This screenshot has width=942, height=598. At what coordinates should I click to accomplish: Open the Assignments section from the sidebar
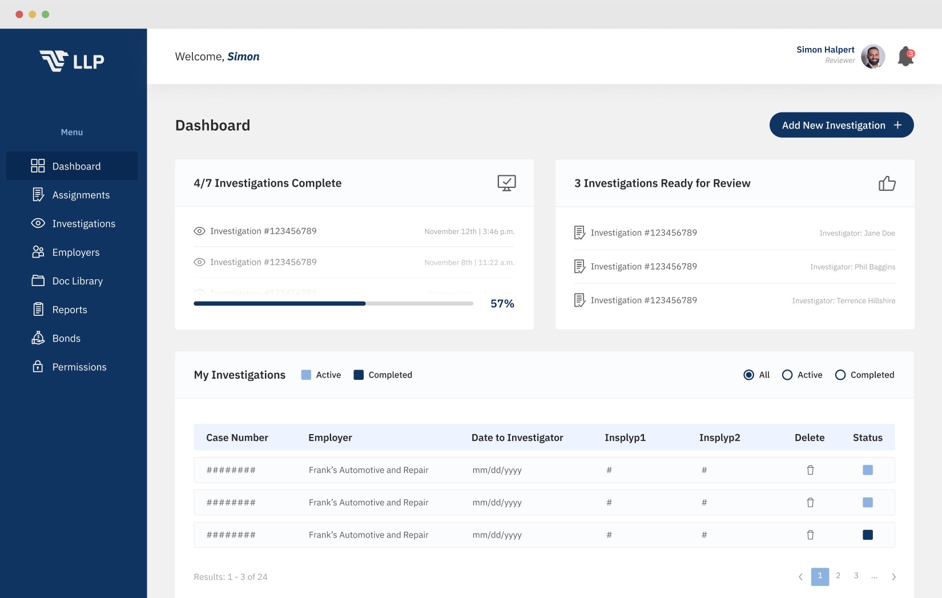pos(80,195)
